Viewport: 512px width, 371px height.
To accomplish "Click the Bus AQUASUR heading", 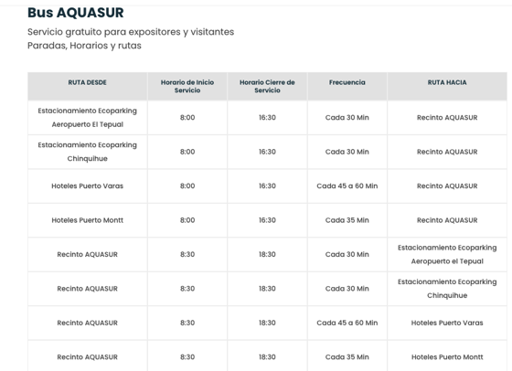I will click(75, 13).
